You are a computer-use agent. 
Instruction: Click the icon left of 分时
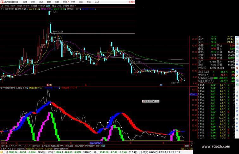coord(2,6)
